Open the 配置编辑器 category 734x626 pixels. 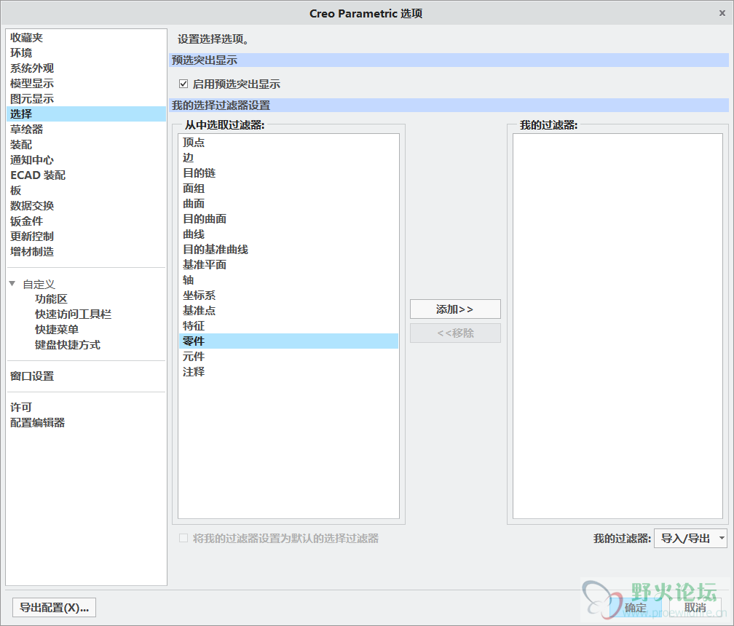(87, 422)
